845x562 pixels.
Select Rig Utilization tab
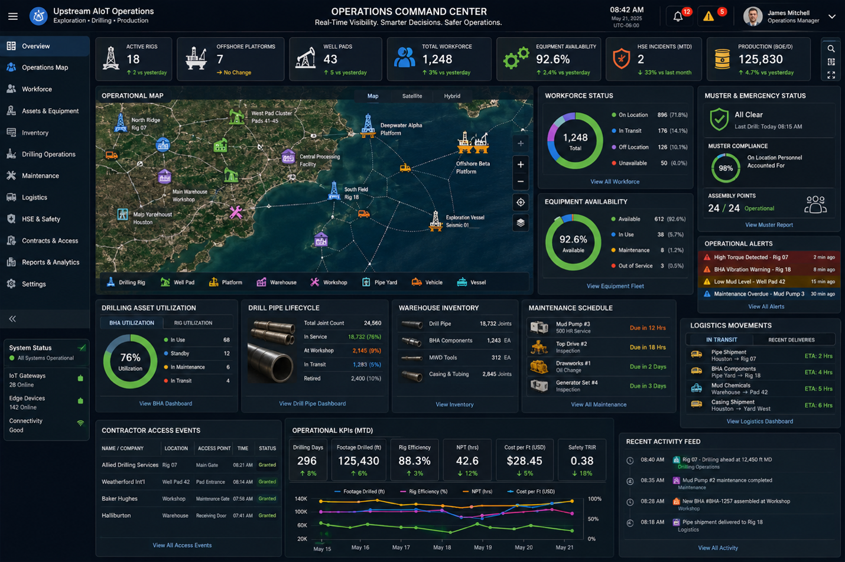[x=193, y=323]
